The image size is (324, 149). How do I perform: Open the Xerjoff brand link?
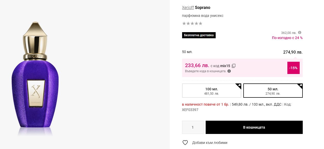point(188,7)
